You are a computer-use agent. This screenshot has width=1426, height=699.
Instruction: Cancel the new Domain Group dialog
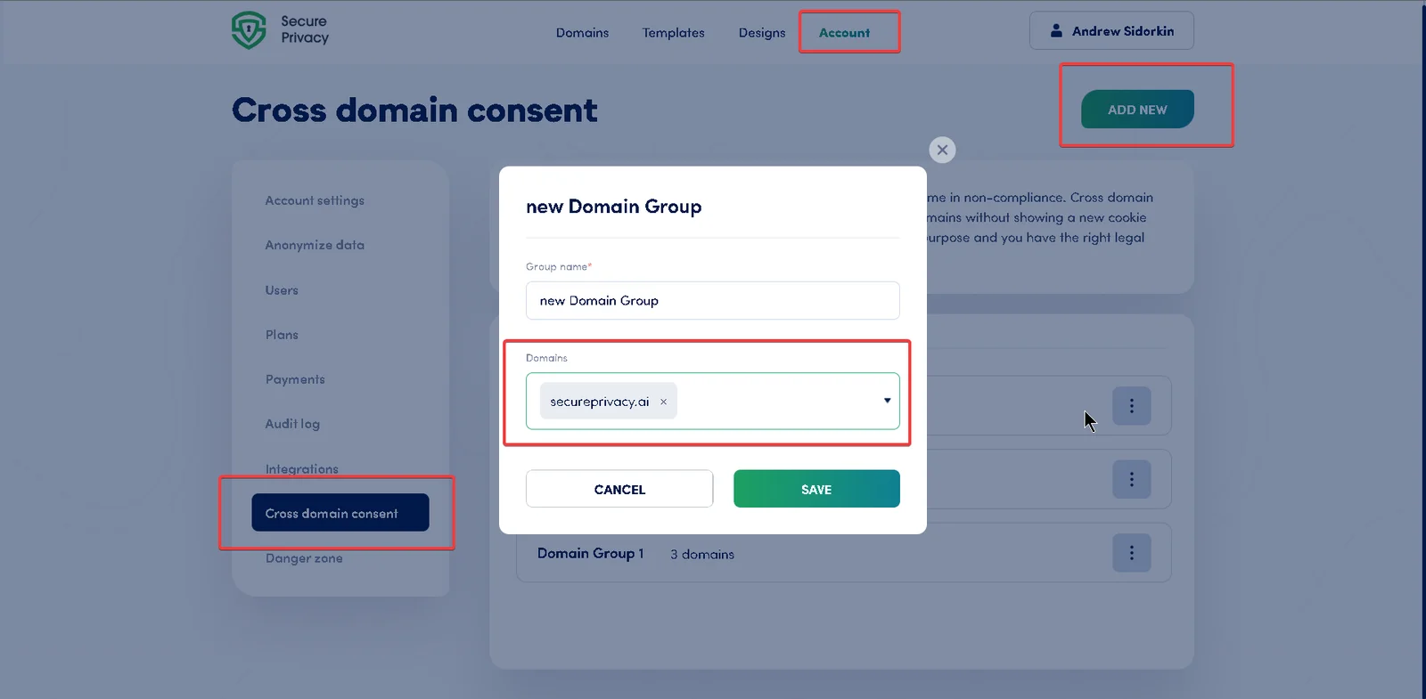coord(619,488)
